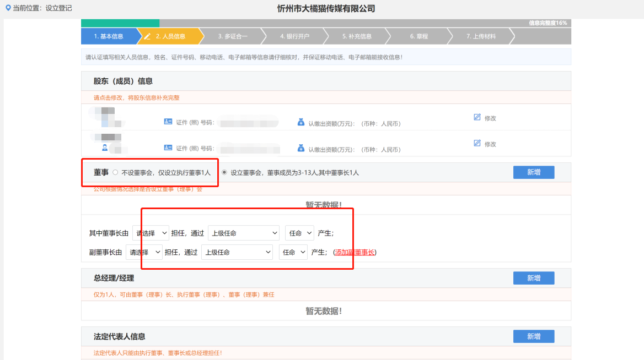Open the 副董事长 任命 method dropdown
This screenshot has width=644, height=360.
pos(293,252)
